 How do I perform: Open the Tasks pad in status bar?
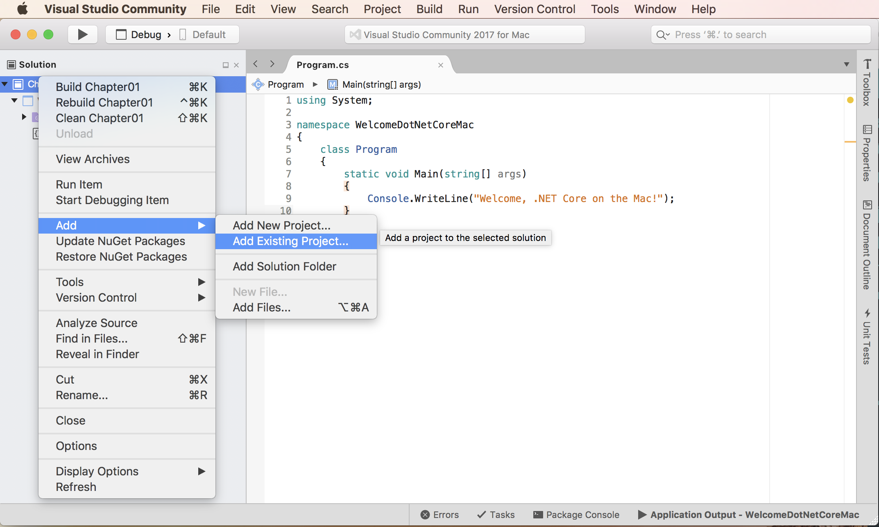496,515
